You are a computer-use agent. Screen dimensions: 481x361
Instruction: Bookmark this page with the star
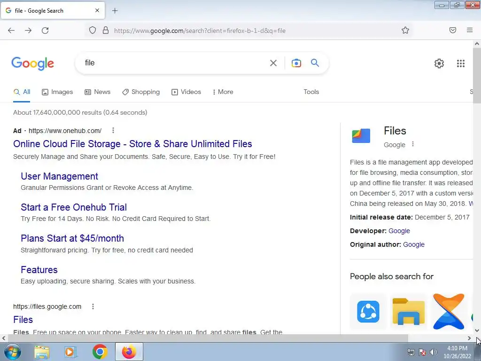pyautogui.click(x=405, y=30)
